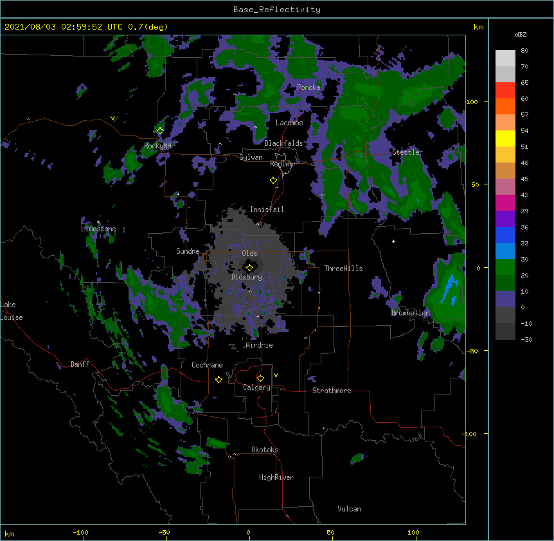Screen dimensions: 554x541
Task: Click the dBZ legend heading
Action: pos(521,34)
